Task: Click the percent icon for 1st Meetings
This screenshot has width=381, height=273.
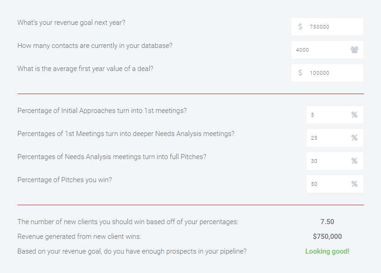Action: tap(354, 137)
